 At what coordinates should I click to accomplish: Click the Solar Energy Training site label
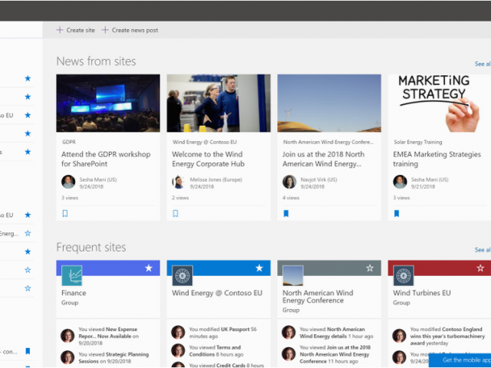[417, 142]
